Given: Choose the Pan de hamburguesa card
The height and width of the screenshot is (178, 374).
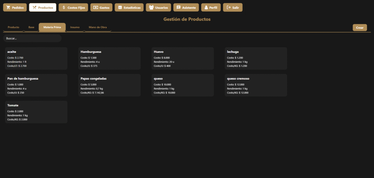Looking at the screenshot, I should pos(36,85).
